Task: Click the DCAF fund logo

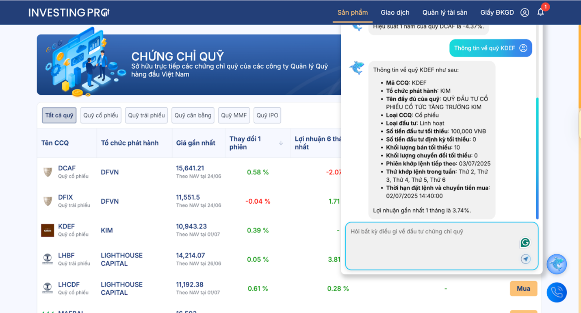Action: pos(48,172)
